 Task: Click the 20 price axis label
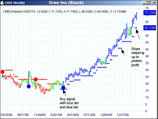(x=147, y=84)
